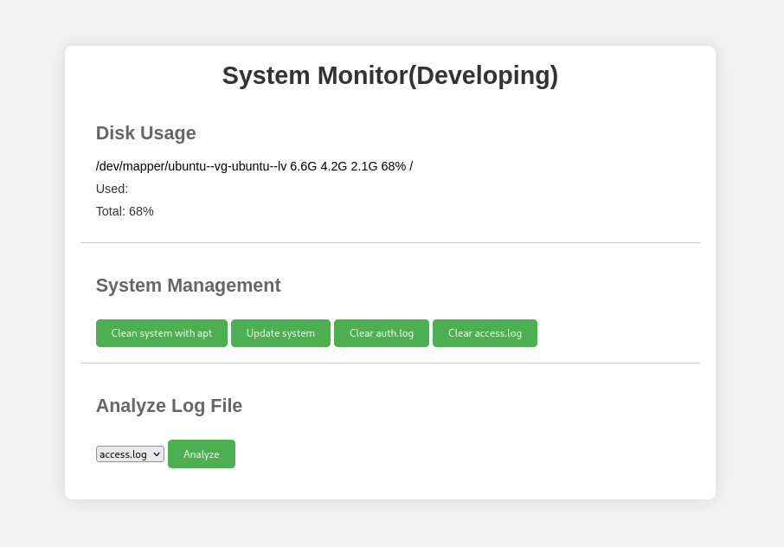Run Analyze on the selected log

pos(202,454)
